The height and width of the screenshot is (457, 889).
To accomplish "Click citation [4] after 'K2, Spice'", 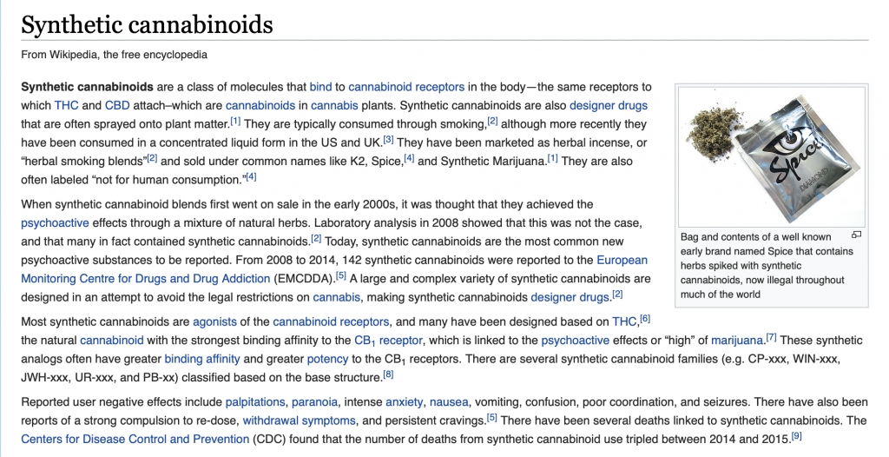I will coord(409,158).
